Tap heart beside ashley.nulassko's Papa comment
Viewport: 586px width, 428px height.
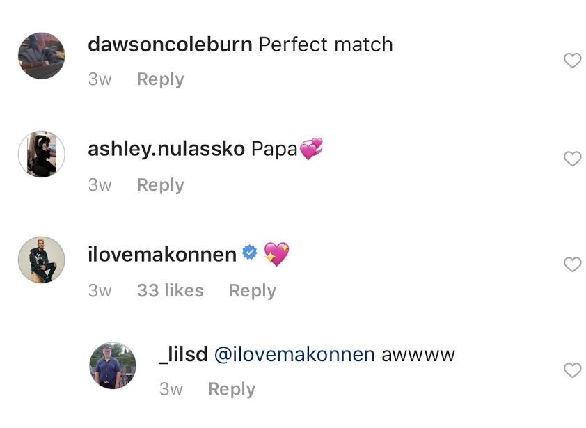572,159
